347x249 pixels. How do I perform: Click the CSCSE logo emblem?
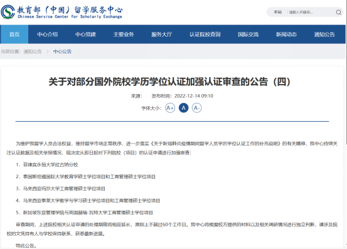pyautogui.click(x=8, y=12)
